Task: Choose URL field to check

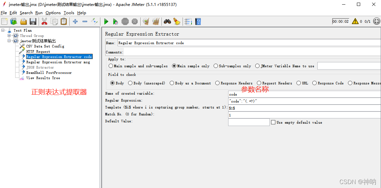Action: pos(302,83)
